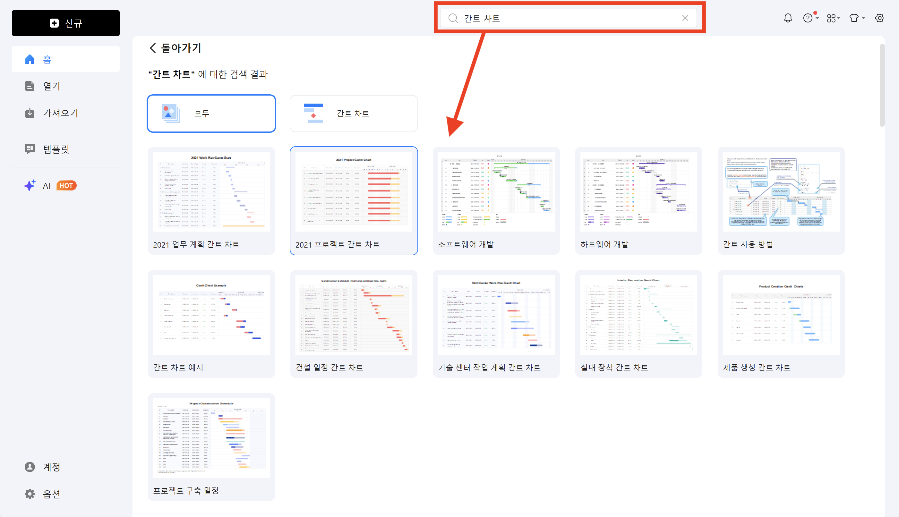Open the help question mark menu
The image size is (899, 517).
[x=809, y=18]
